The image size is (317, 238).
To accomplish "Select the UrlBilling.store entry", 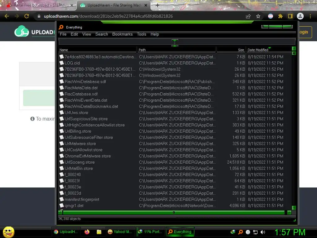I will [78, 131].
